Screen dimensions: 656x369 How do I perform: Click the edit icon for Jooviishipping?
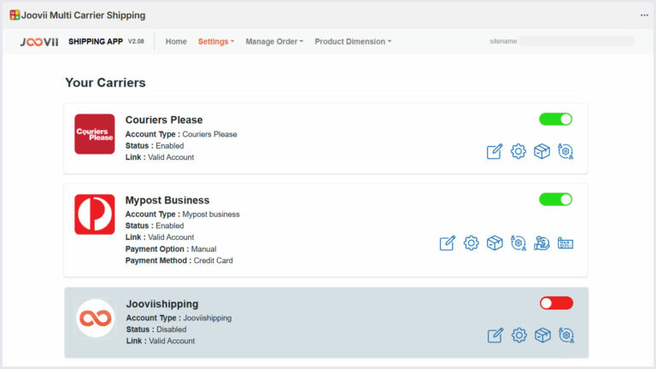click(495, 336)
